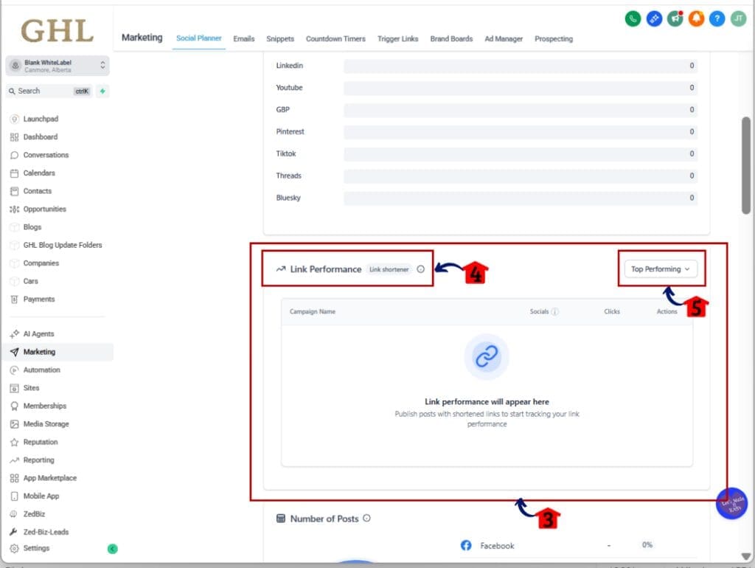Screen dimensions: 755x568
Task: Open the Trigger Links tab
Action: click(x=398, y=39)
